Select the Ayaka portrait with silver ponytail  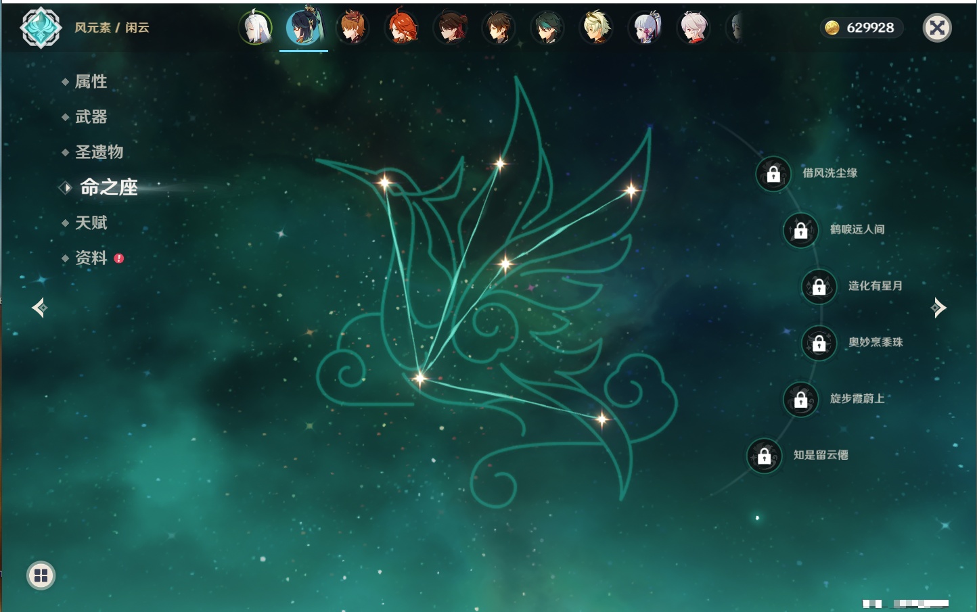pyautogui.click(x=645, y=28)
